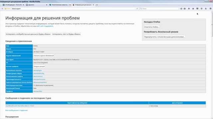Image resolution: width=213 pixels, height=119 pixels.
Task: Close the Информация для решения tab
Action: coord(93,5)
